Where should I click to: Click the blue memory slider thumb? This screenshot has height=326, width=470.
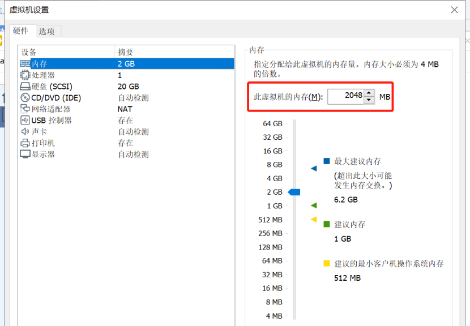click(x=294, y=192)
